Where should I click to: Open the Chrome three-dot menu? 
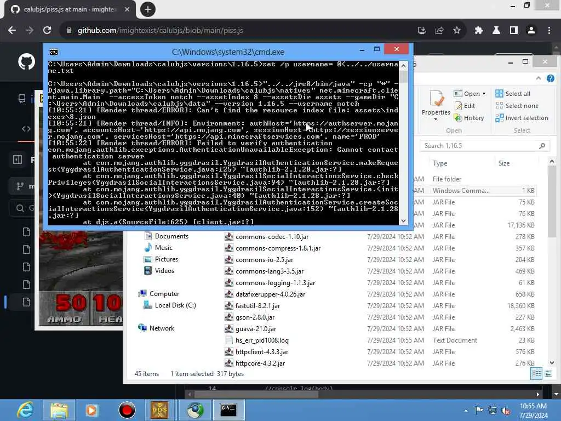pyautogui.click(x=549, y=31)
